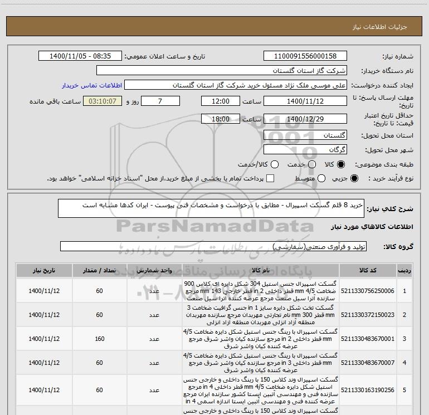Click the response deadline date 1400/11/12 field
429x415 pixels.
pos(305,101)
